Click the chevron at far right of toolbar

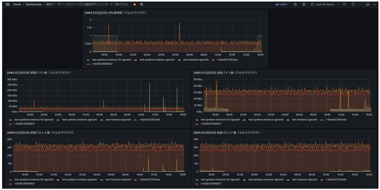374,4
